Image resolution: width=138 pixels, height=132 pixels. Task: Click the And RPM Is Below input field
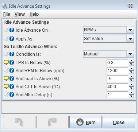pyautogui.click(x=118, y=70)
